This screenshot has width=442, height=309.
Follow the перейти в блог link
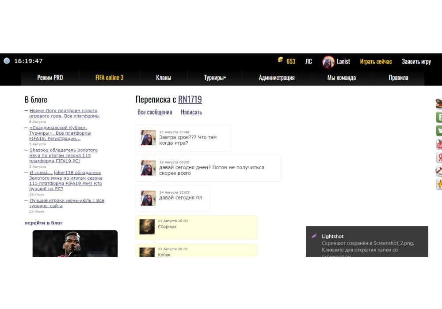[x=43, y=223]
